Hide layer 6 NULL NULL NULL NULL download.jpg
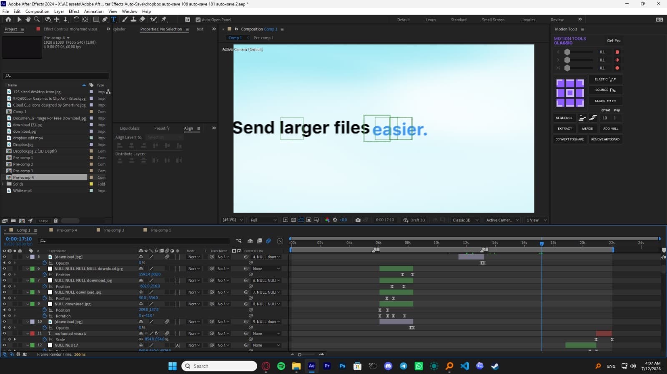 [5, 268]
